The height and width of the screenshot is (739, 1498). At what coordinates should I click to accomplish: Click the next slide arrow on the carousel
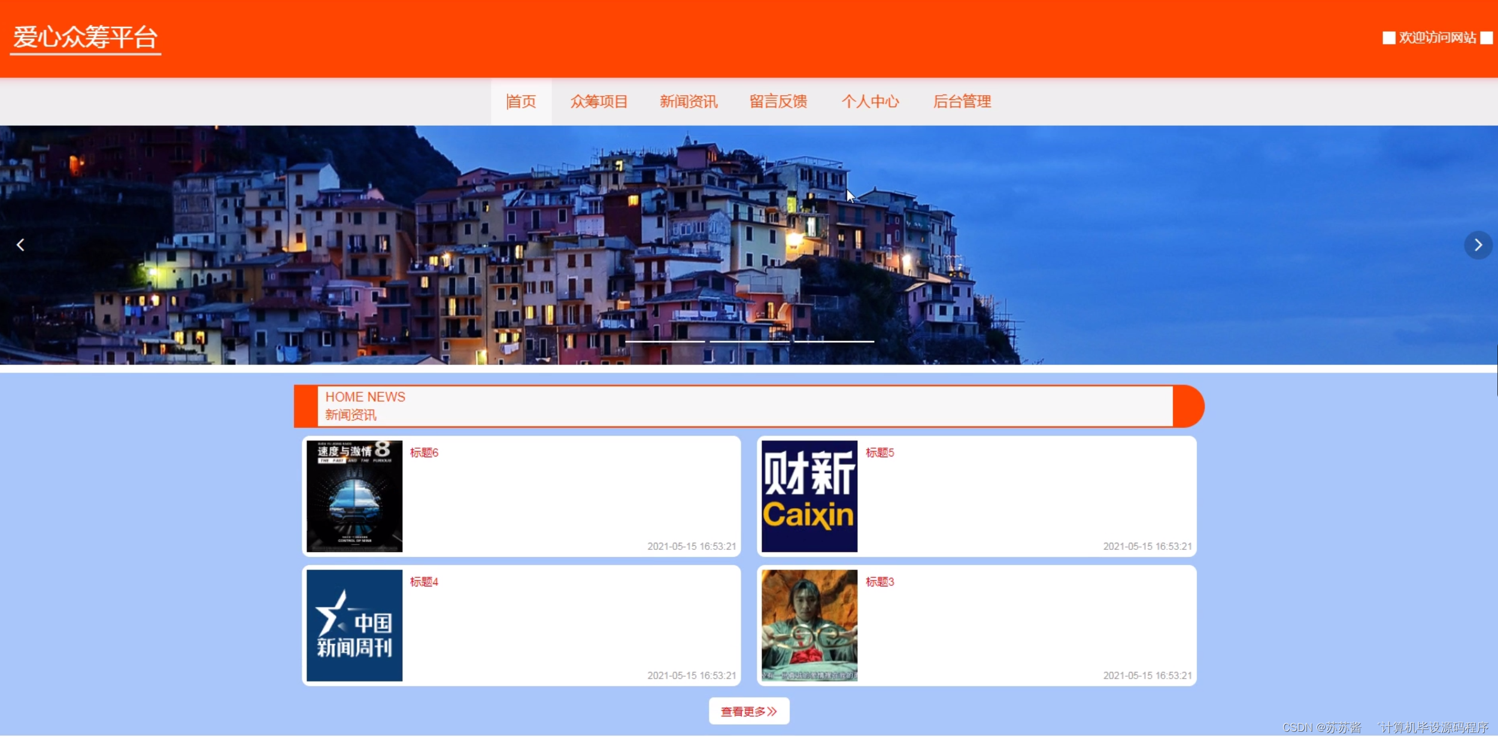coord(1478,245)
